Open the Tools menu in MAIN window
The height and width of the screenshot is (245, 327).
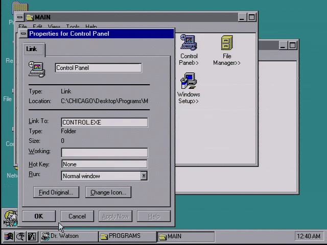(73, 27)
